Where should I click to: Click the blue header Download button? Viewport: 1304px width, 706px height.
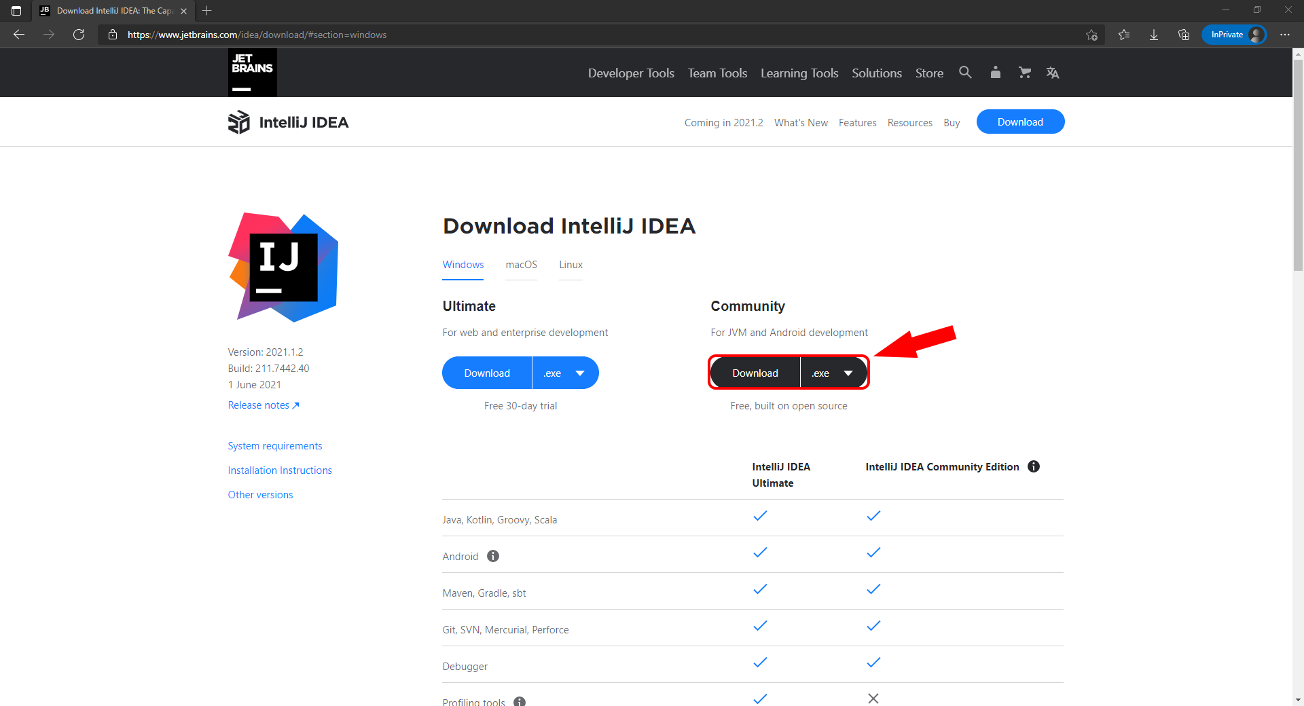pos(1020,122)
